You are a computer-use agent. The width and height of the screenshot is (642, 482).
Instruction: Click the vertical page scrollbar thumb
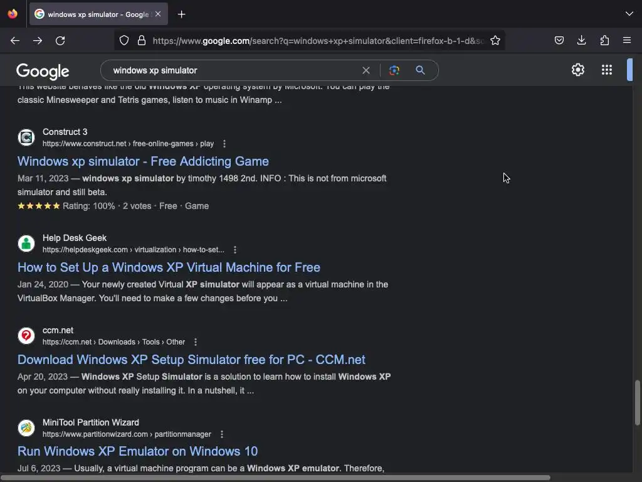pyautogui.click(x=637, y=403)
